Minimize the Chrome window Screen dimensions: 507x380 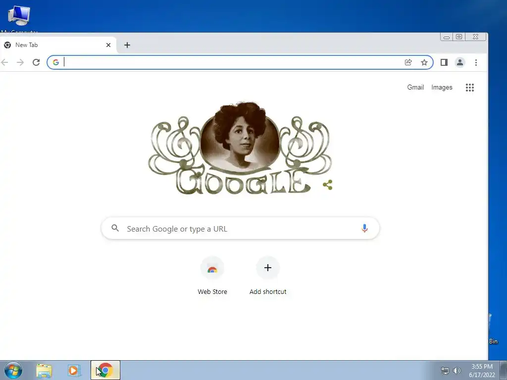tap(447, 37)
